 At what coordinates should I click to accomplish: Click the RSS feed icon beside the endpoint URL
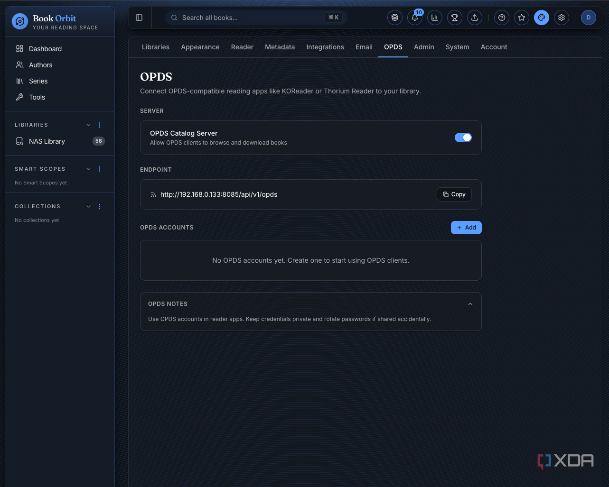click(x=153, y=194)
